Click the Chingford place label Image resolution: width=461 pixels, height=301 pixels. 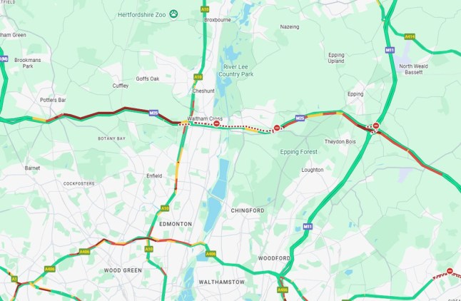click(248, 210)
